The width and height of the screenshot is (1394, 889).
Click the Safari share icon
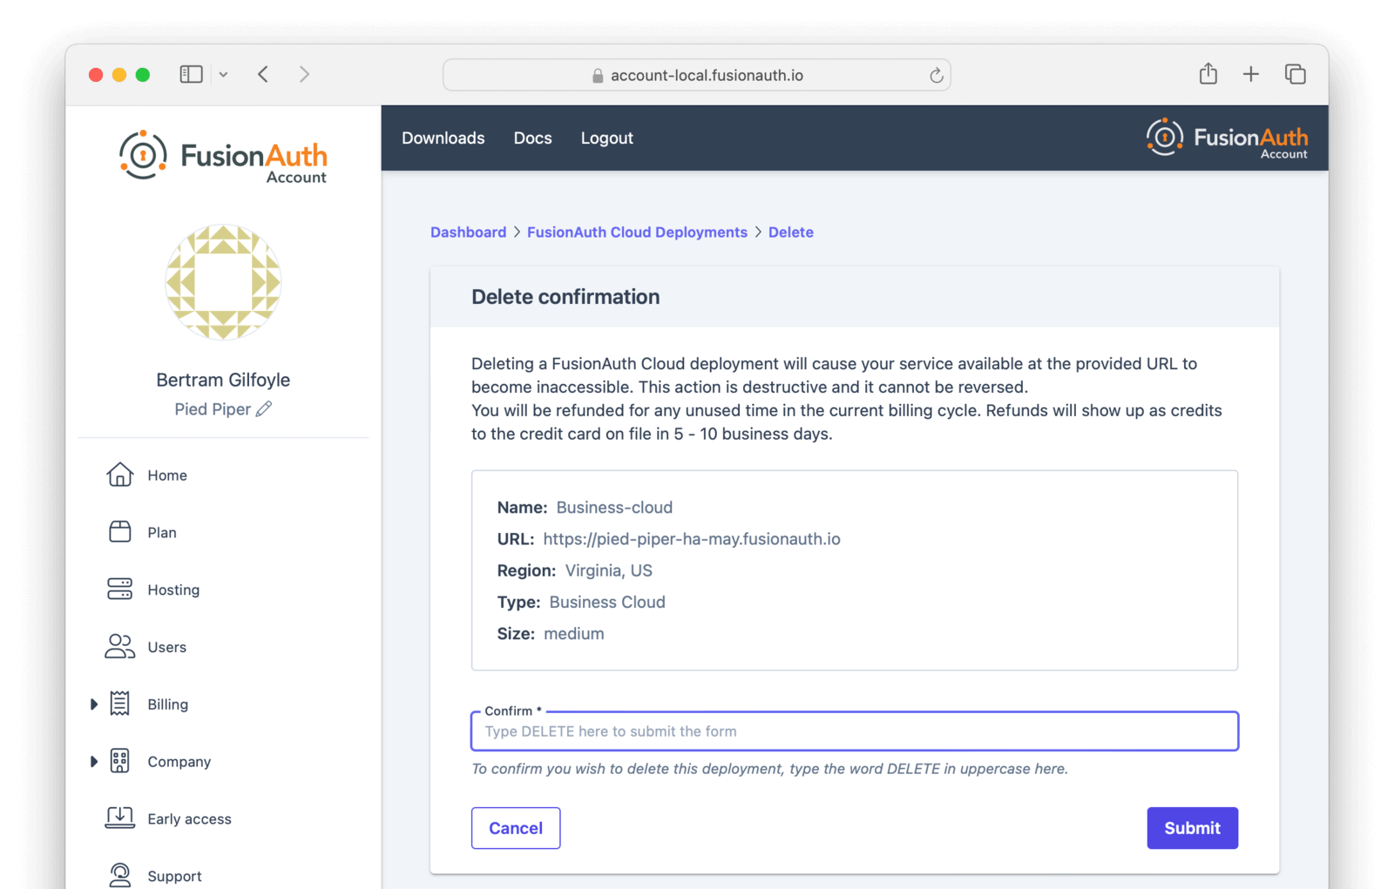(x=1208, y=74)
